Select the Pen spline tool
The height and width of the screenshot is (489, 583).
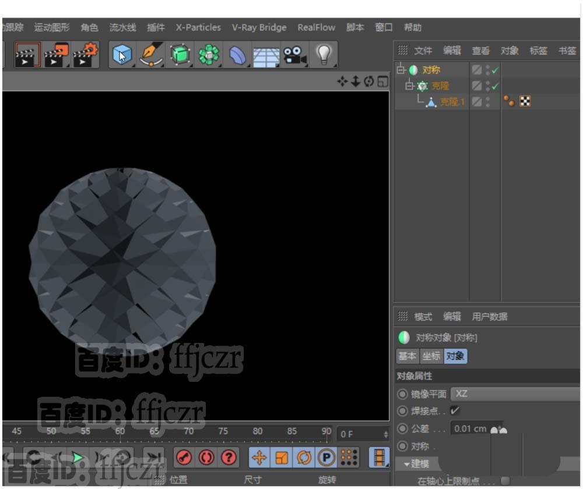pyautogui.click(x=150, y=54)
